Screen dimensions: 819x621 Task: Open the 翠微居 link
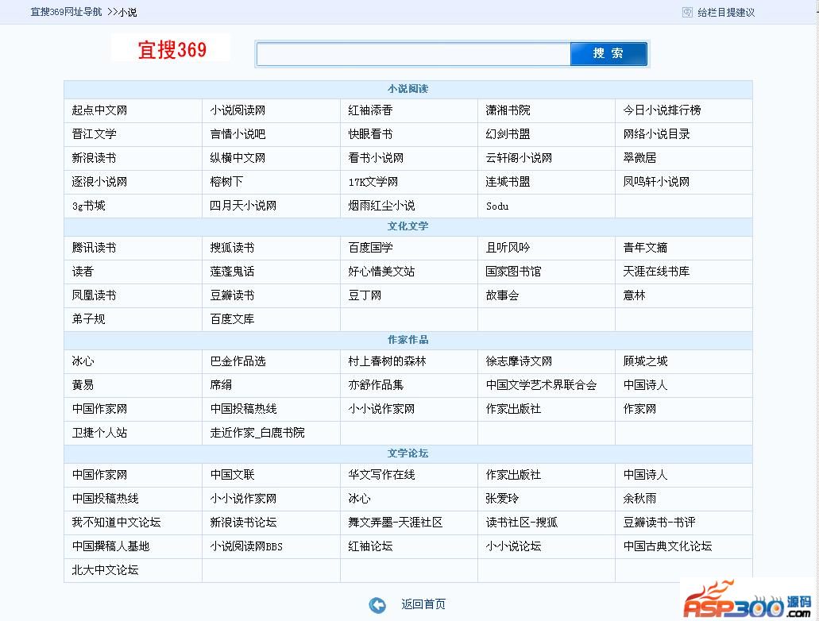[x=639, y=158]
